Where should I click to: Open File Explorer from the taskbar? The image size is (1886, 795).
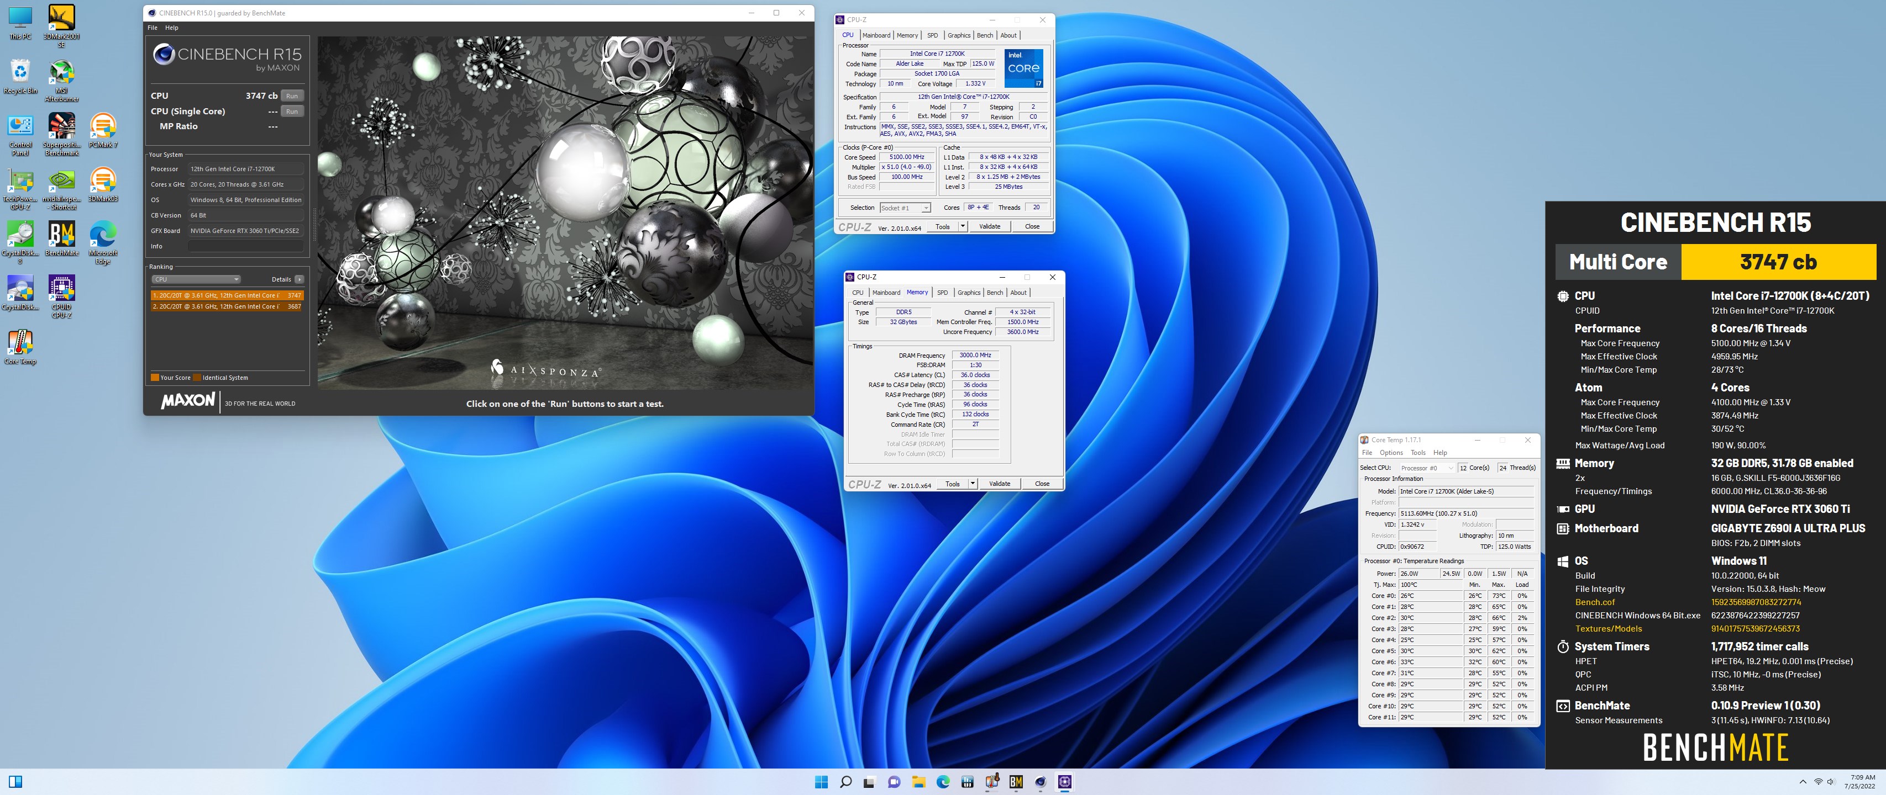point(918,782)
